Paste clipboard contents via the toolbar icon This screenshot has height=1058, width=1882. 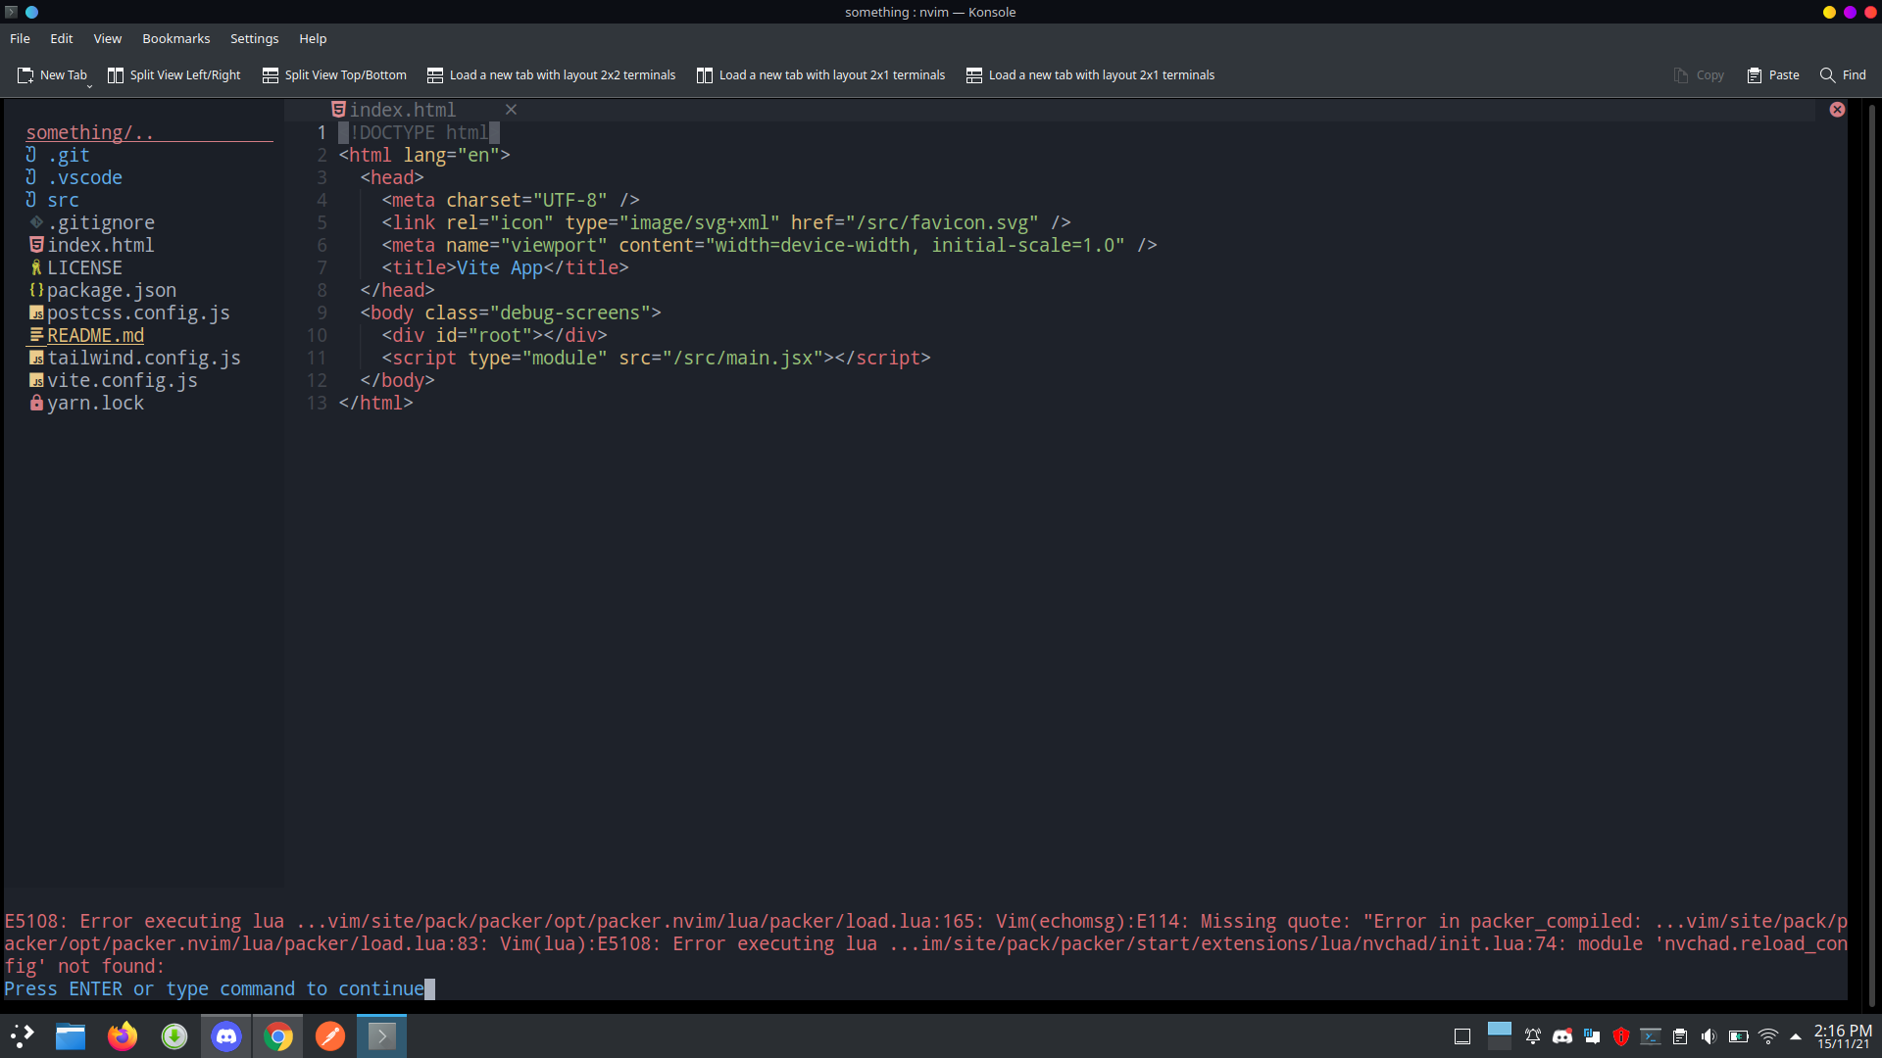click(1772, 74)
